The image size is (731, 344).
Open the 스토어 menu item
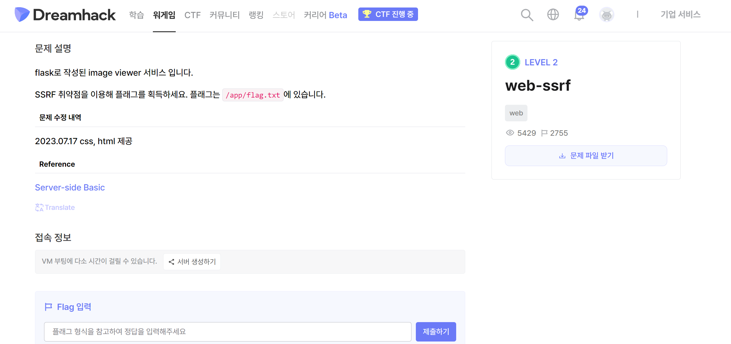tap(284, 15)
